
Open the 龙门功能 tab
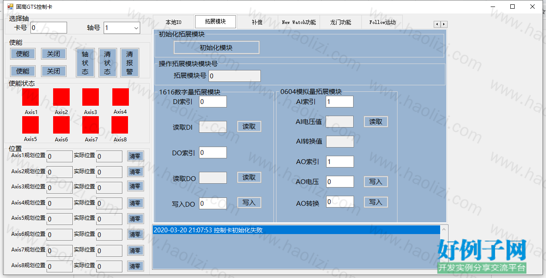coord(340,22)
